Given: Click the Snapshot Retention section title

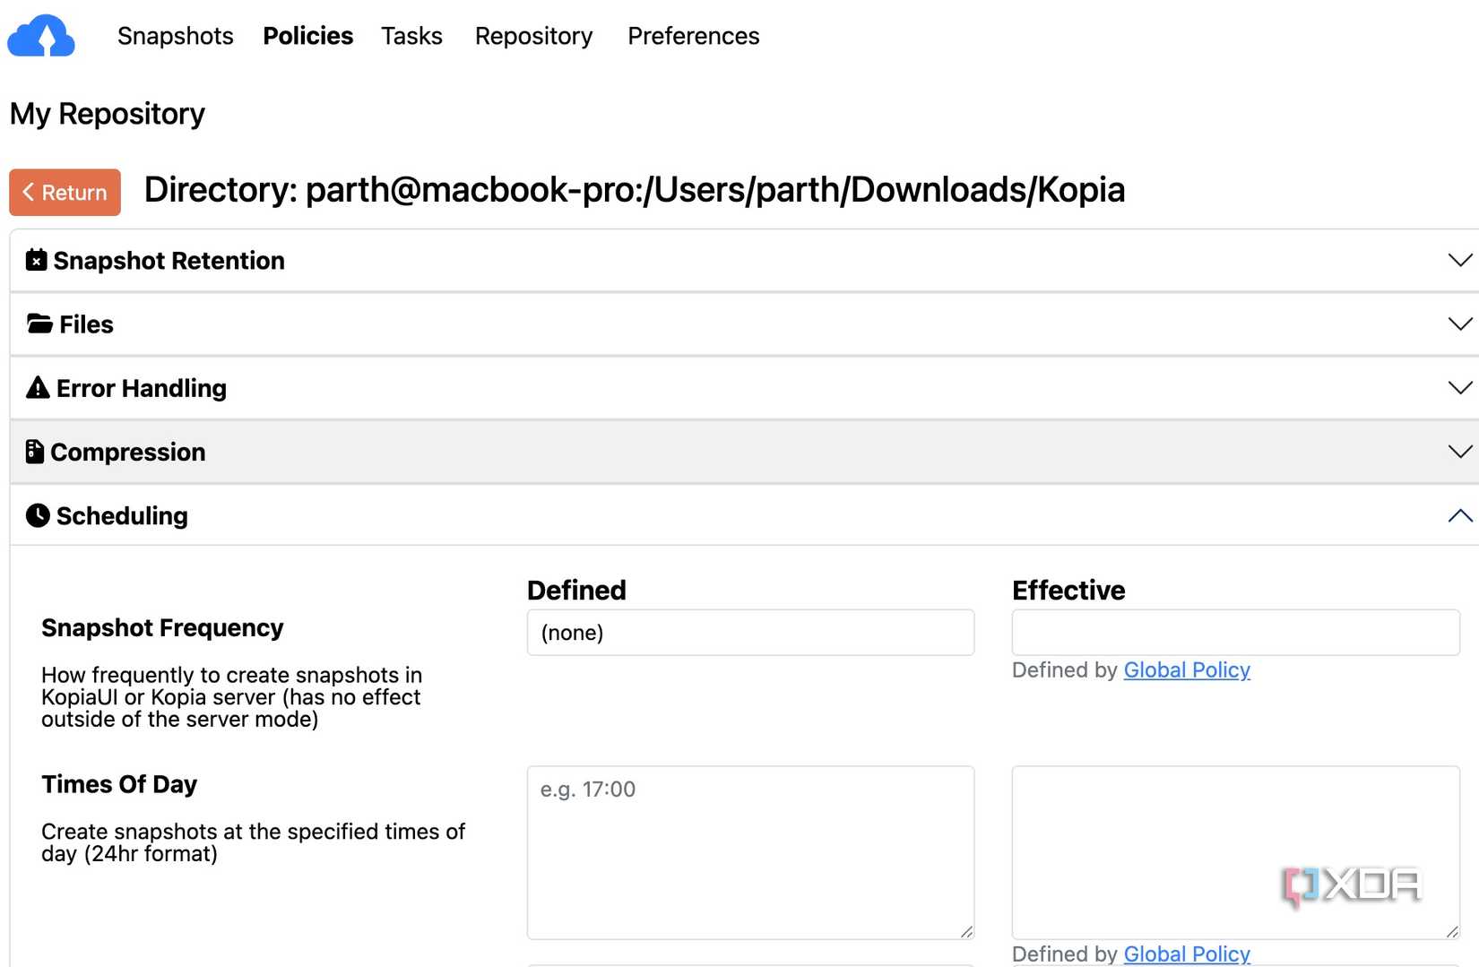Looking at the screenshot, I should tap(169, 260).
